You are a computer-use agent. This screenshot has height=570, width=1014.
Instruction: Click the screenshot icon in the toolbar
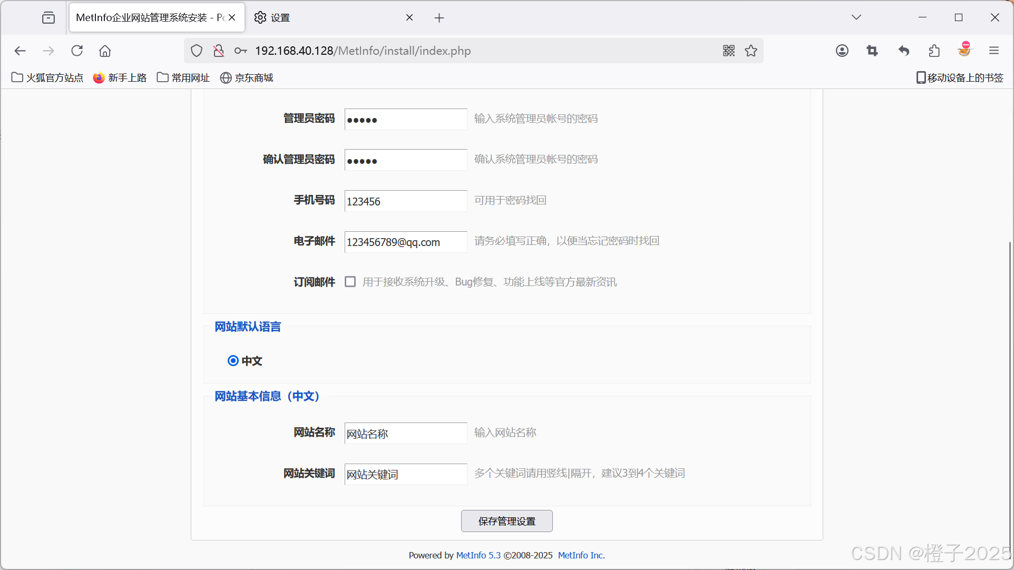click(872, 51)
